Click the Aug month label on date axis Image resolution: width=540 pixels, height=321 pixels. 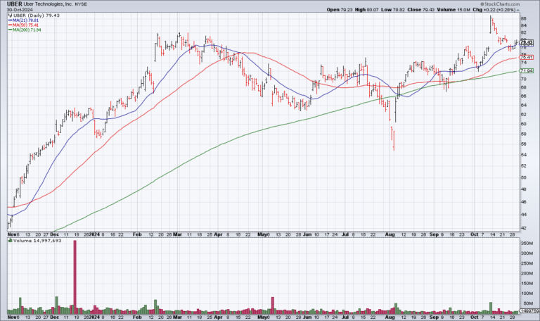[389, 233]
